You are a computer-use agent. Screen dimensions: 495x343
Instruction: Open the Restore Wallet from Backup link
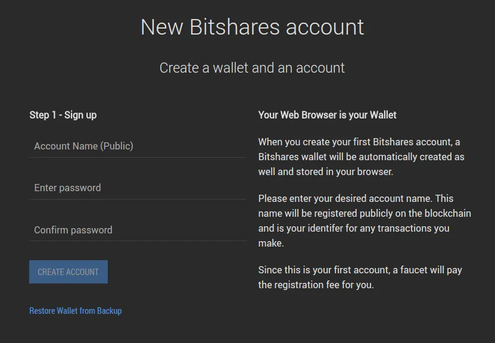click(x=76, y=311)
